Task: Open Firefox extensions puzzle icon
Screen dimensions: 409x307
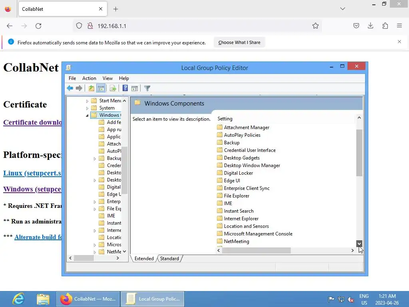Action: 385,26
